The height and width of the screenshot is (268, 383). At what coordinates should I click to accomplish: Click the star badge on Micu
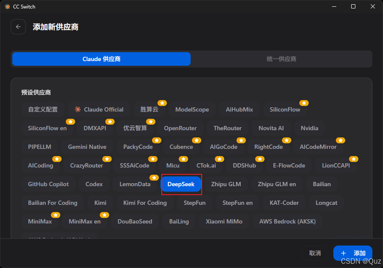tap(183, 159)
